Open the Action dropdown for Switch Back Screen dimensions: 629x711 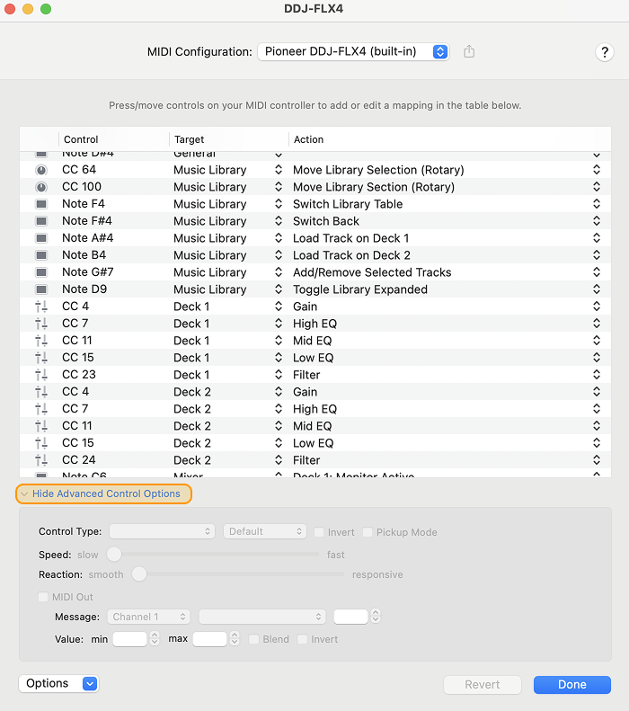pyautogui.click(x=597, y=221)
